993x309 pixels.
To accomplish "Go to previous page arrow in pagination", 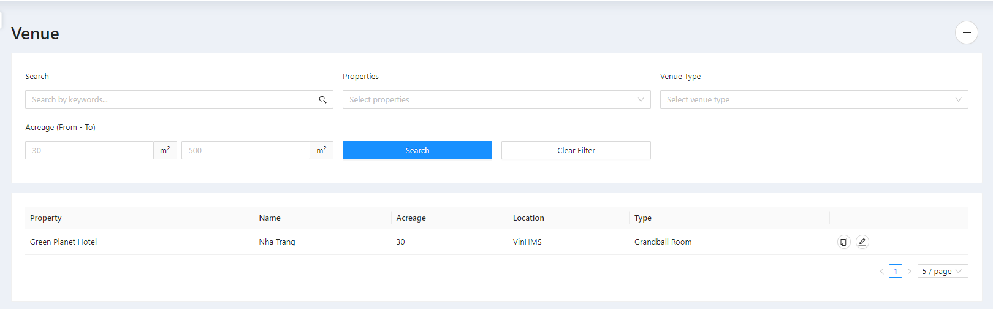I will pos(881,272).
